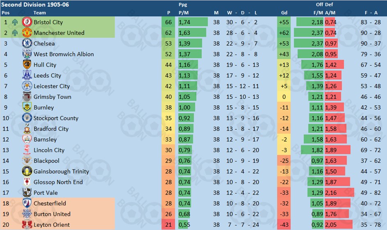The height and width of the screenshot is (230, 387).
Task: Select the Chelsea badge icon
Action: [27, 43]
